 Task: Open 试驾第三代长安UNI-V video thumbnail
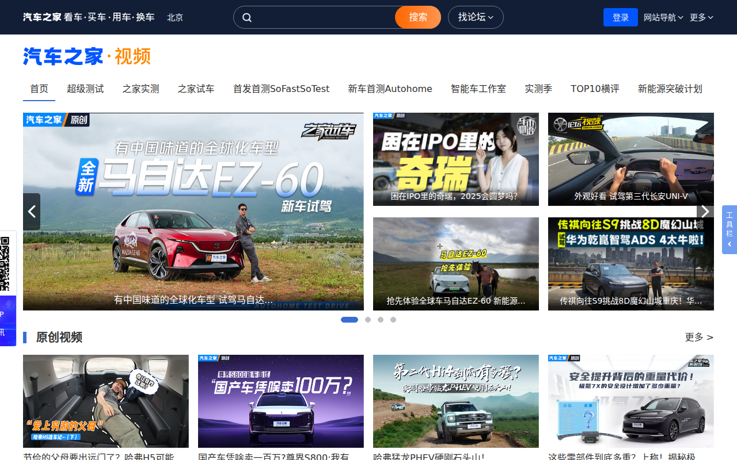click(631, 159)
